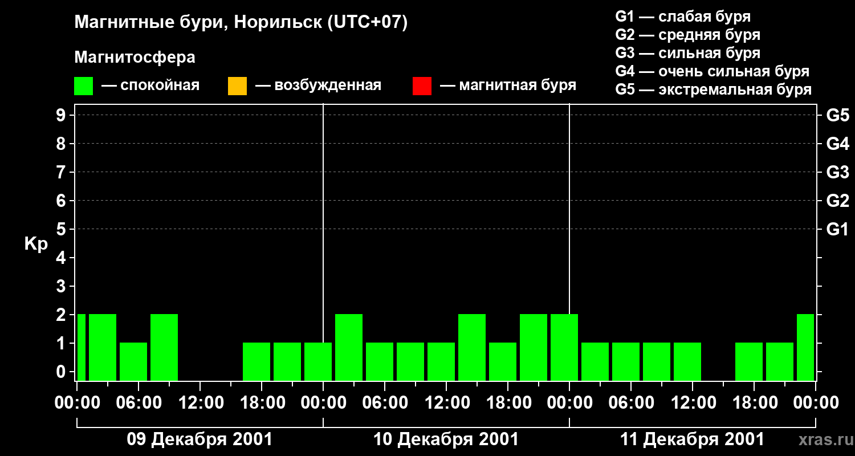855x456 pixels.
Task: Click the '18:00' time label under 09 Декабря
Action: (x=262, y=403)
